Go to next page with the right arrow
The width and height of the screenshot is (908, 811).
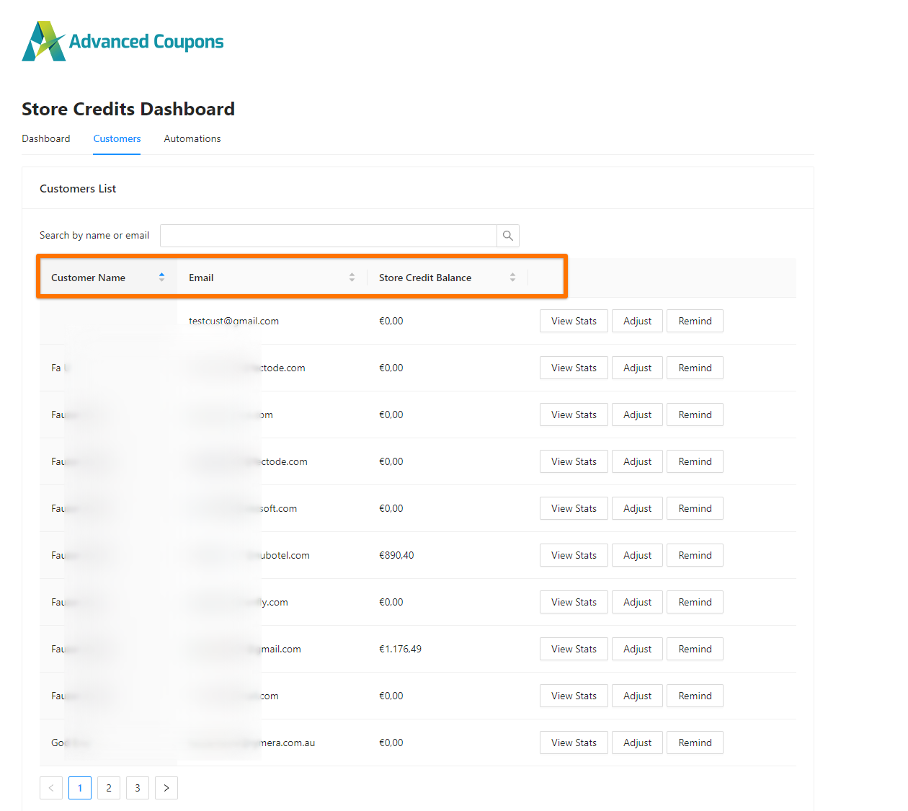166,787
